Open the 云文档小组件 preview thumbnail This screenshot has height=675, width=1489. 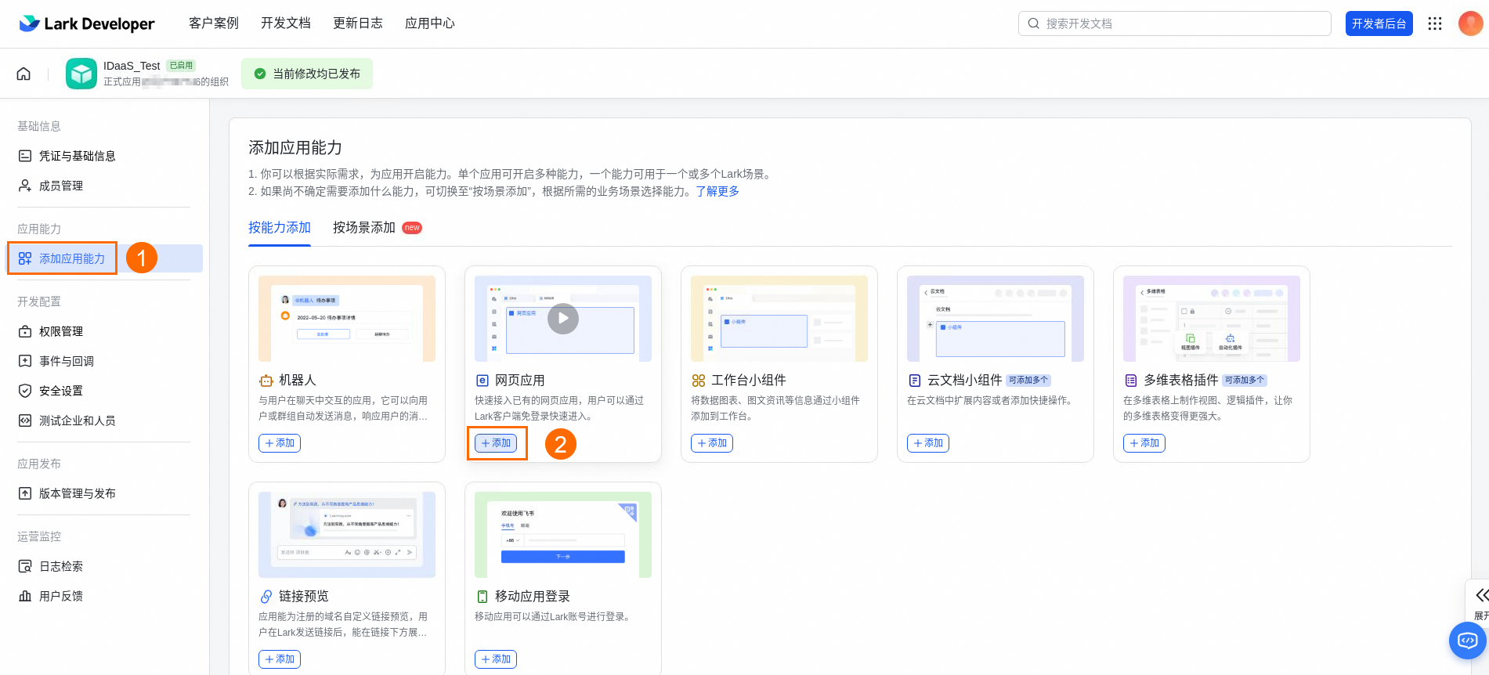click(x=996, y=319)
